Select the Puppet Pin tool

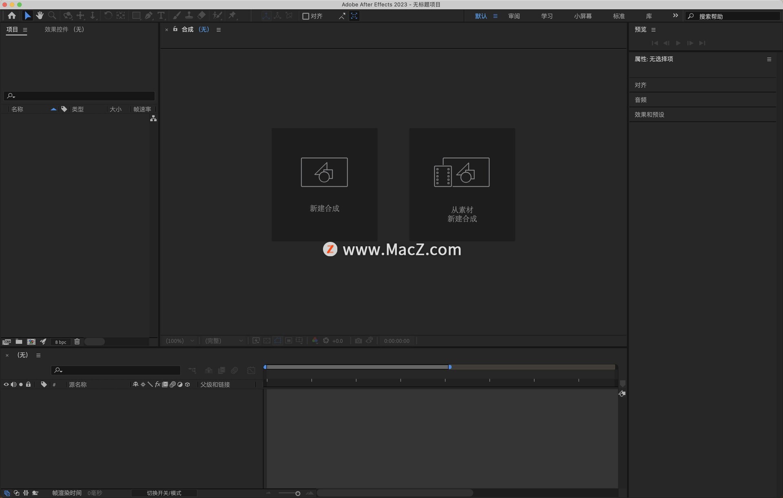point(232,15)
